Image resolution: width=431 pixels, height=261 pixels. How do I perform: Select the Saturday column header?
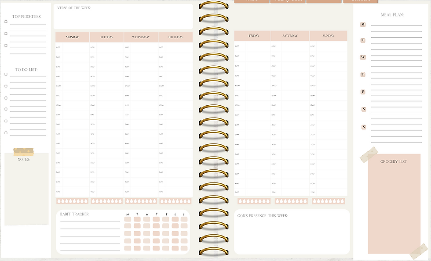click(291, 35)
